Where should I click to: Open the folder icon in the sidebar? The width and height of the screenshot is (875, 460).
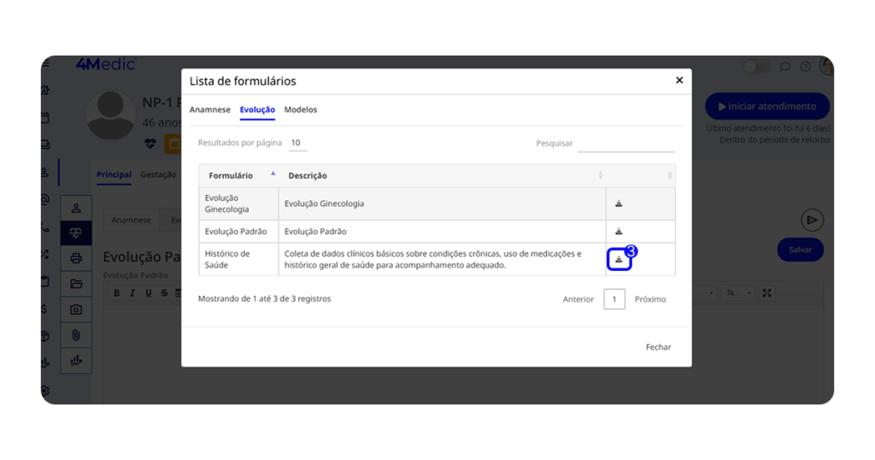pos(76,284)
